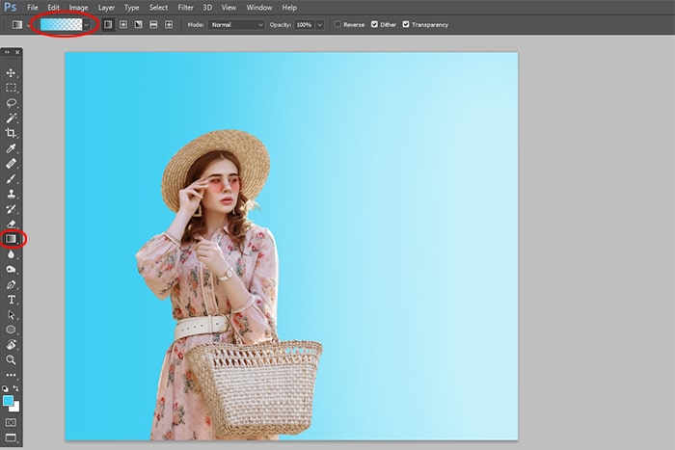Open the Type menu
The image size is (675, 450).
pos(132,8)
